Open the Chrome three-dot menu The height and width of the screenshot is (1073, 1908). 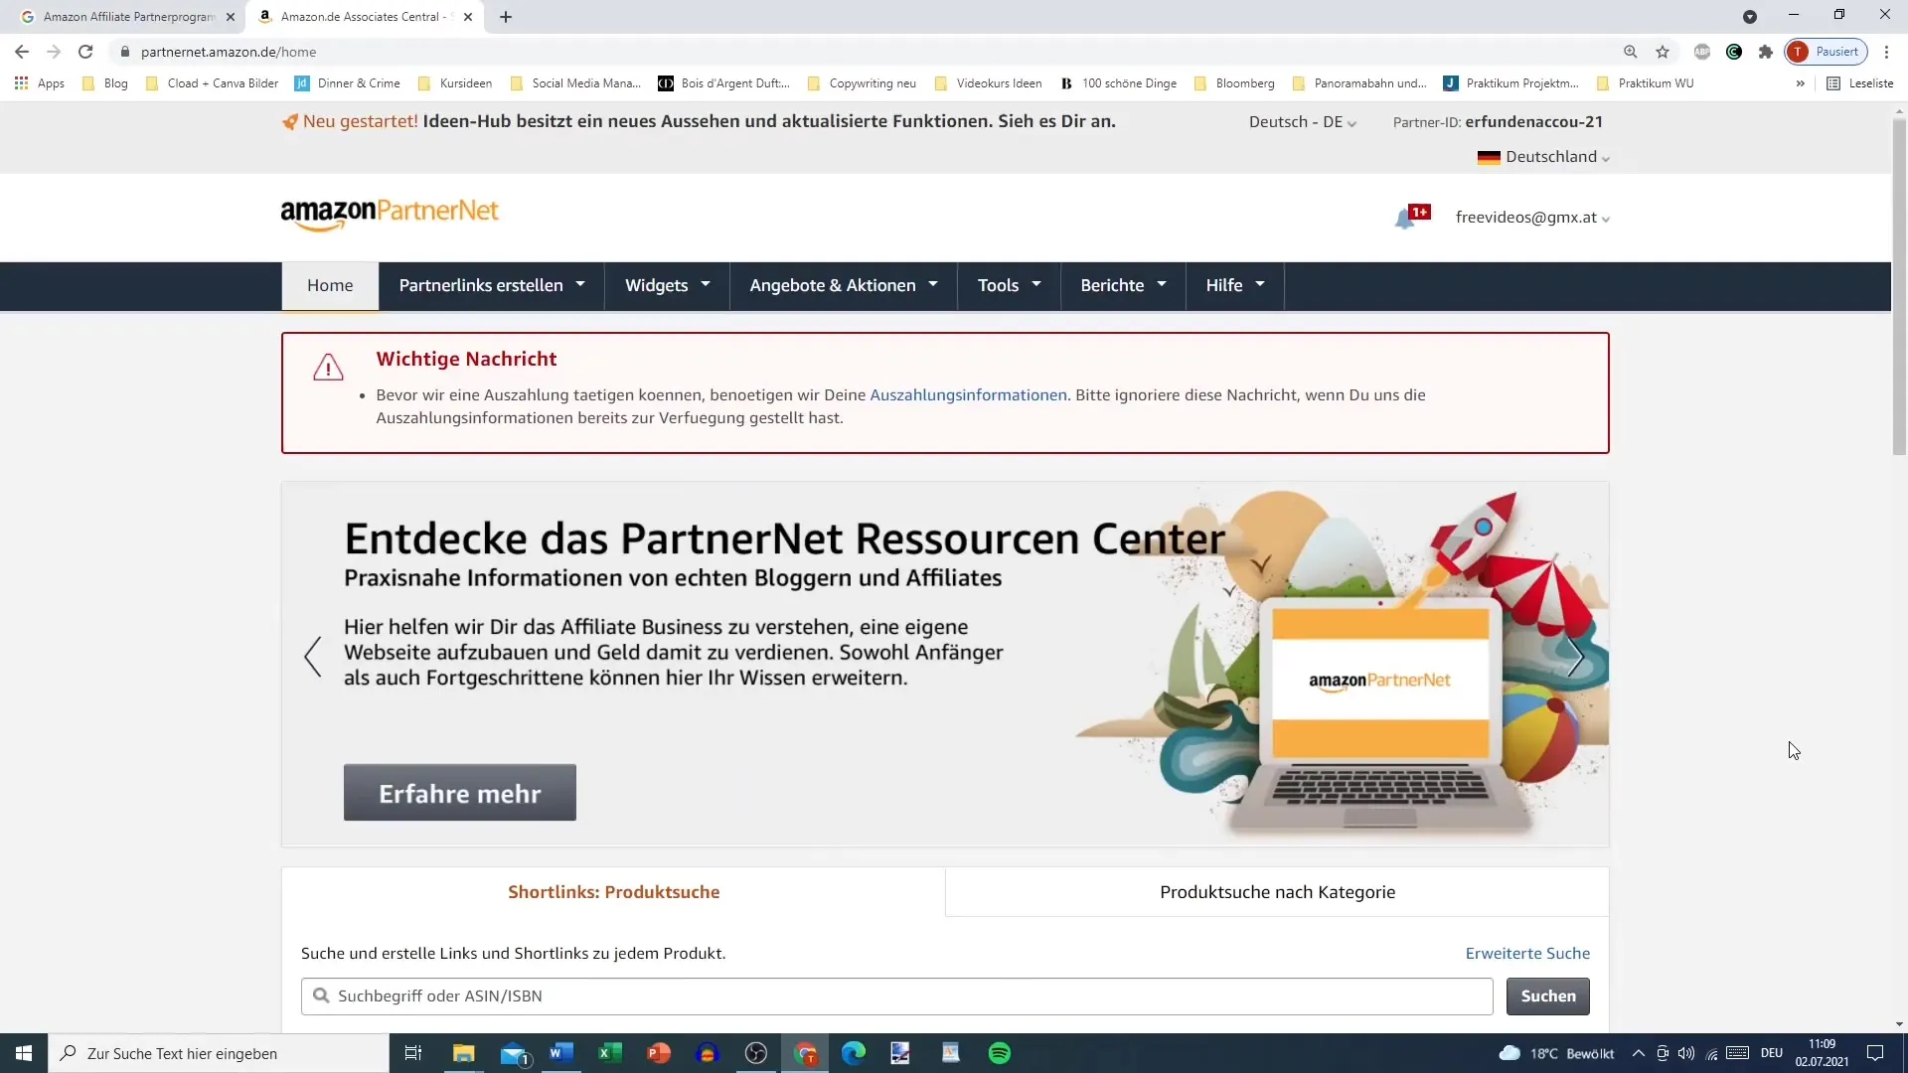pyautogui.click(x=1886, y=52)
